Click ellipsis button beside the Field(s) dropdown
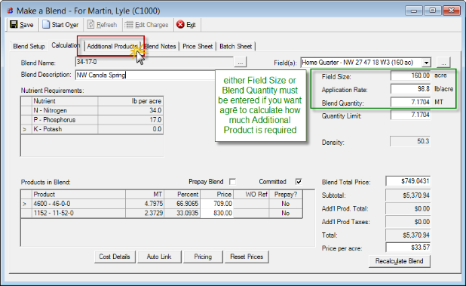 point(443,63)
